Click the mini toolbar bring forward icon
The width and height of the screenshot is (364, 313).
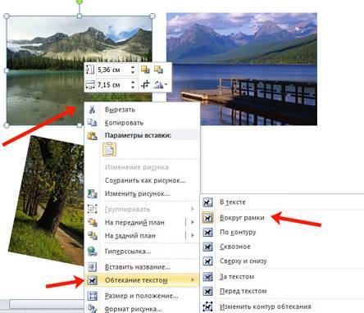click(145, 70)
